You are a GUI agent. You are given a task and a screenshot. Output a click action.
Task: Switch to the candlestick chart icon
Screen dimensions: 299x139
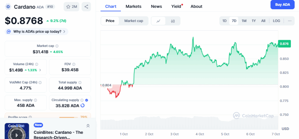tap(173, 21)
